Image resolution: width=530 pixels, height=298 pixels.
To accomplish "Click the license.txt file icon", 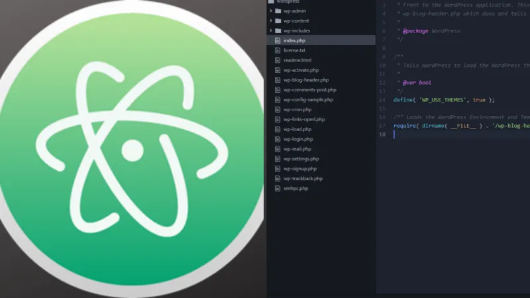I will click(278, 50).
